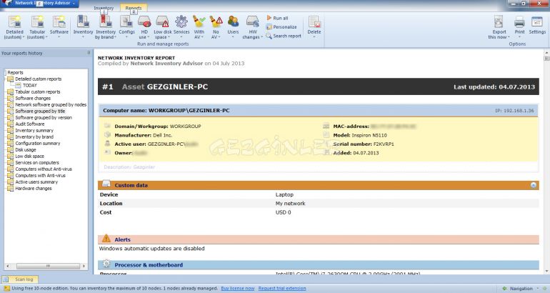Switch to the Reports ribbon tab
Screen dimensions: 550x293
tap(134, 8)
